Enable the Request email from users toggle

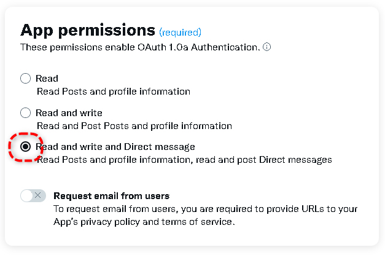click(33, 196)
